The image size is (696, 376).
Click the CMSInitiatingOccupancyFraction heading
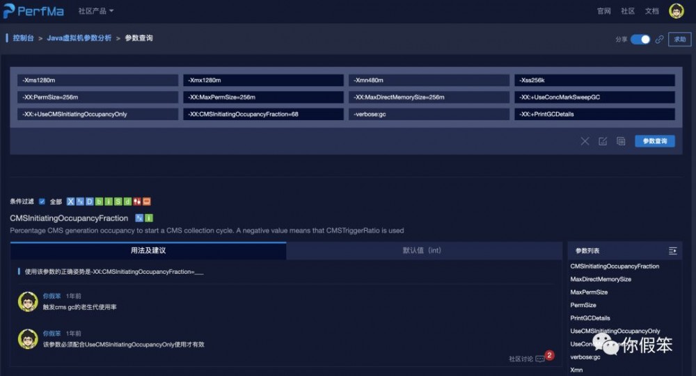tap(69, 218)
